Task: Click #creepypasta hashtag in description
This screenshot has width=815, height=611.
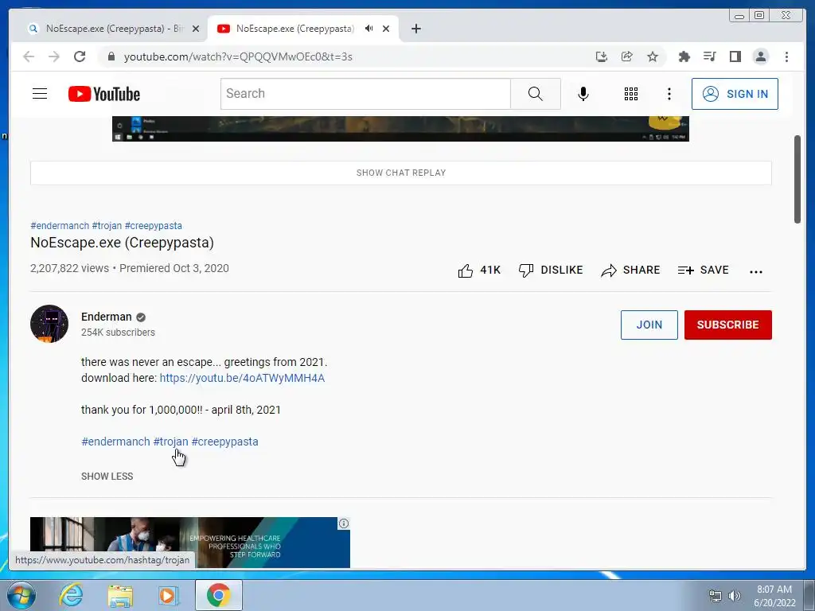Action: coord(224,441)
